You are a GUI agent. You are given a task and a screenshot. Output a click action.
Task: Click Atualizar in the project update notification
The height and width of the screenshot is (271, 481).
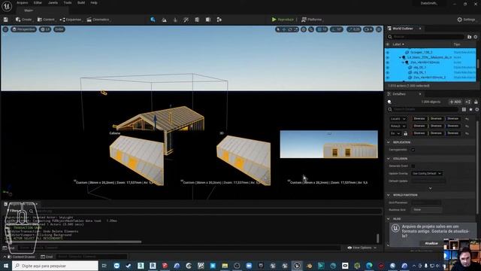click(431, 243)
